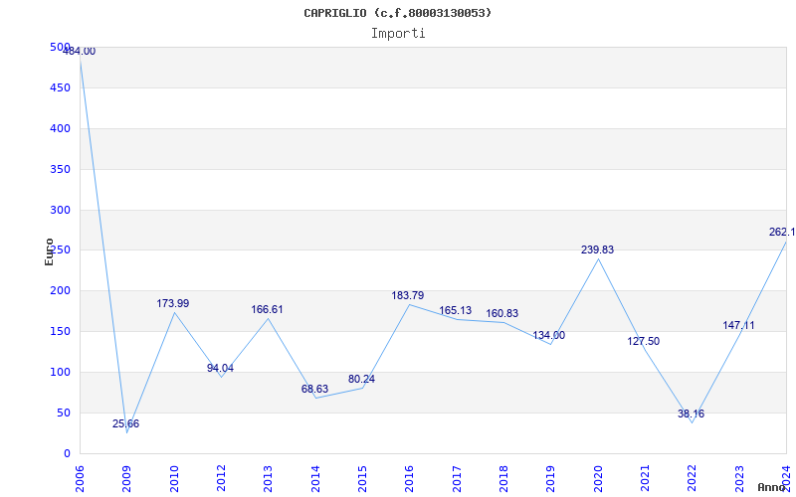
Task: Click the 2022 year axis label
Action: pyautogui.click(x=692, y=479)
